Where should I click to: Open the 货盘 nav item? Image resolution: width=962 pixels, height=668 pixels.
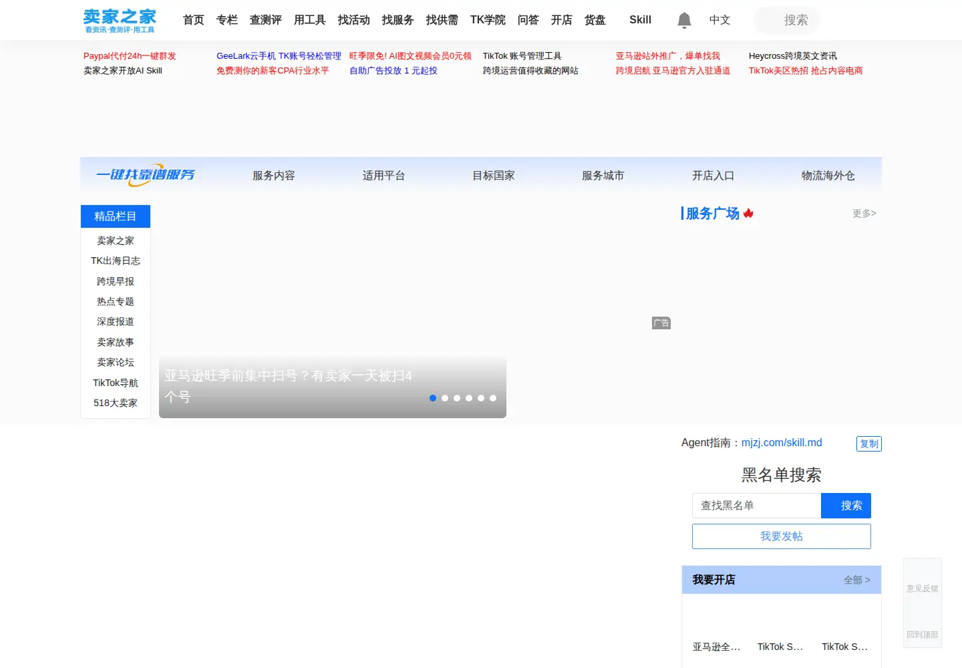tap(595, 20)
